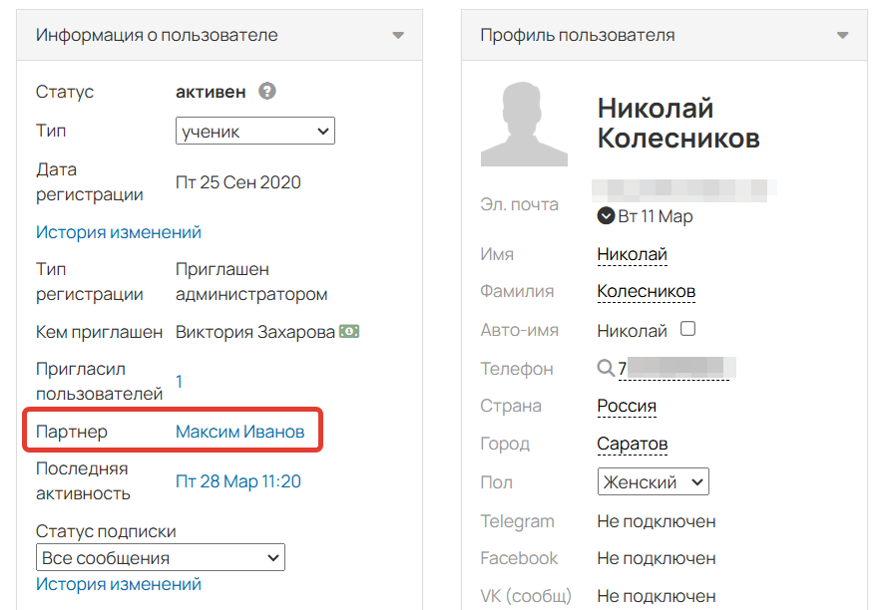
Task: Open the Тип dropdown showing ученик
Action: coord(254,131)
